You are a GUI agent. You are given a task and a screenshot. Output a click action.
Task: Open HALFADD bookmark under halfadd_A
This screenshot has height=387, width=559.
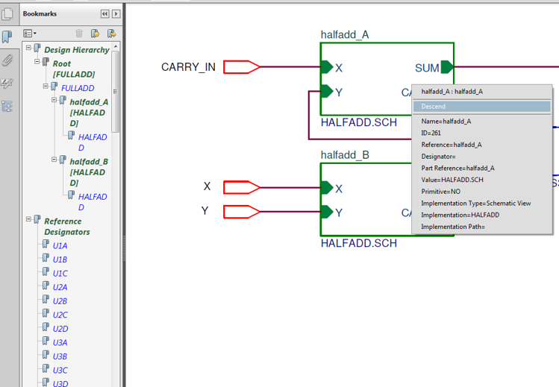click(93, 142)
